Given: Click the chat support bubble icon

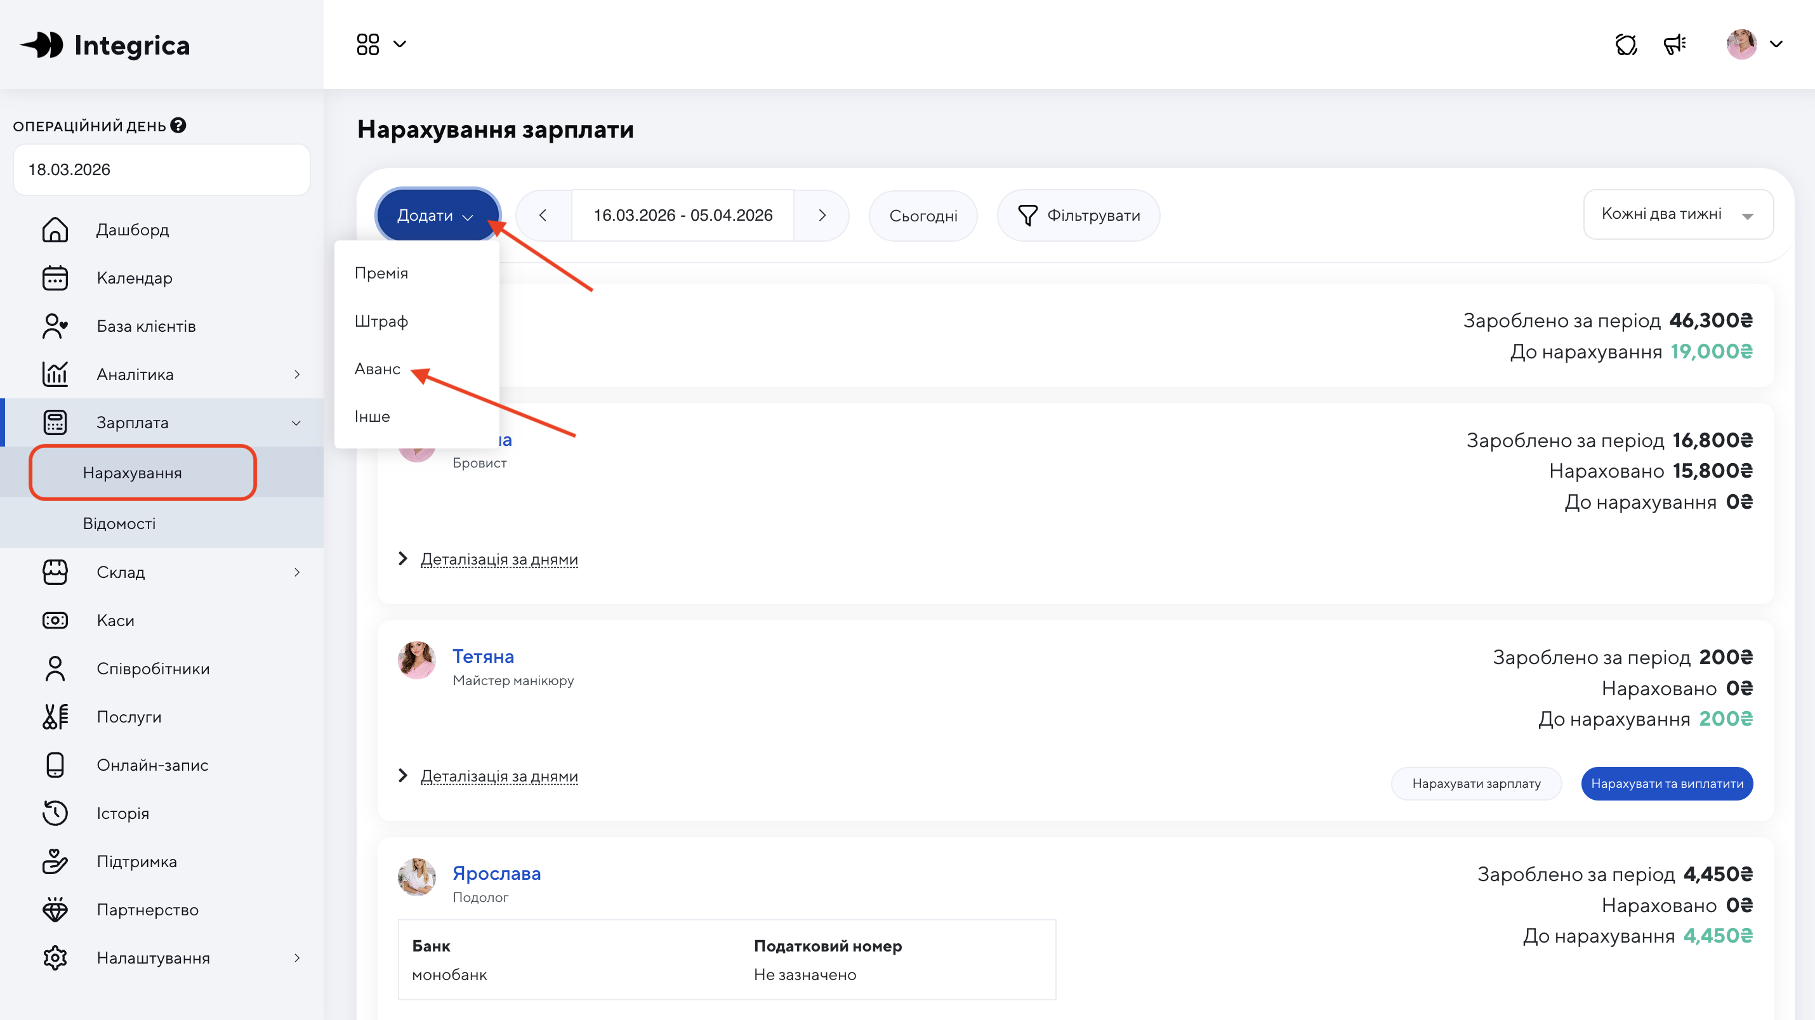Looking at the screenshot, I should [1625, 44].
